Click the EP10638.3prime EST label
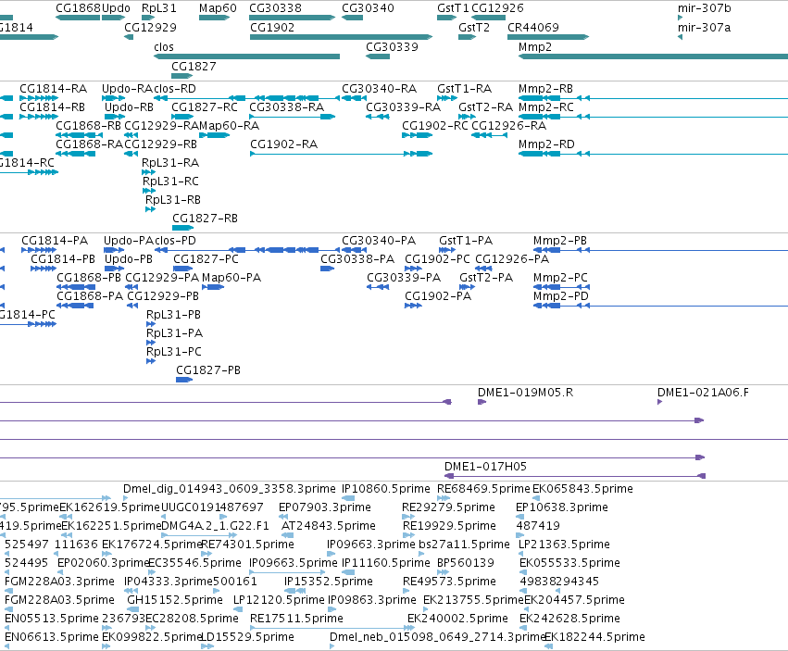Screen dimensions: 788x651 (x=562, y=507)
